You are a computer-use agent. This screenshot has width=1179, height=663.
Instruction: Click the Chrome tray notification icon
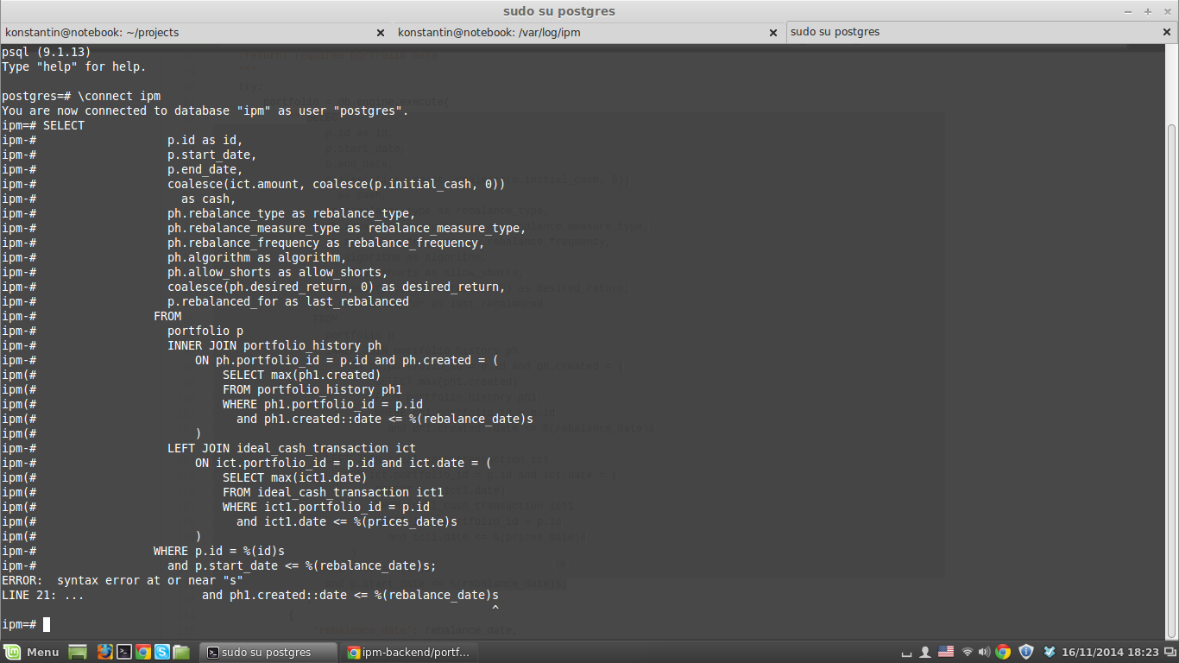point(1003,652)
